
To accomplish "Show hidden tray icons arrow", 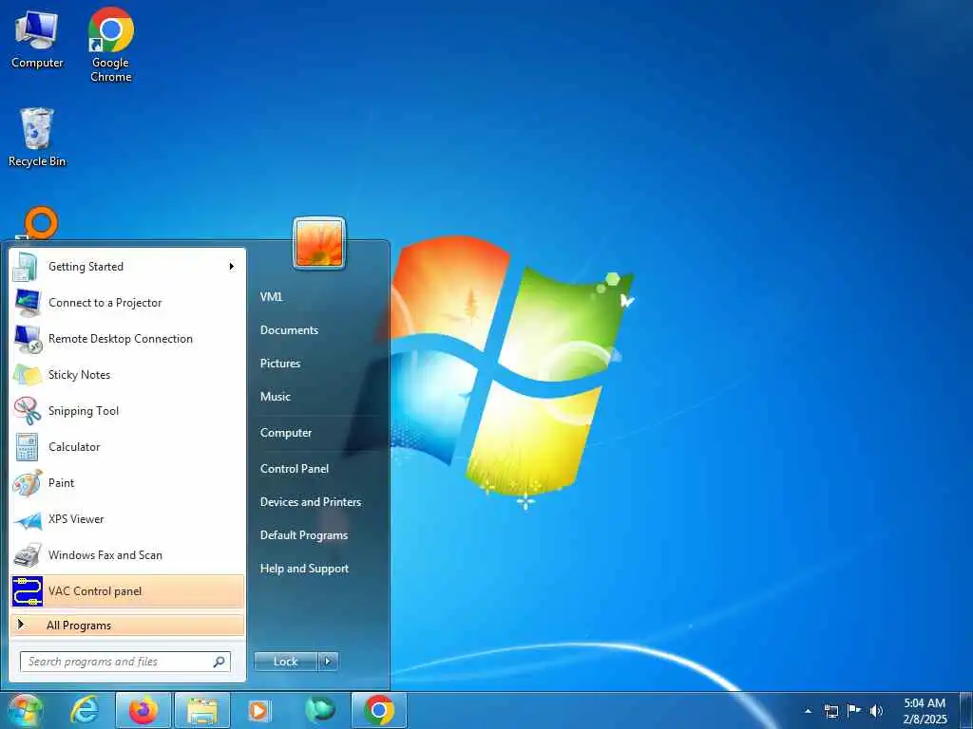I will coord(808,711).
